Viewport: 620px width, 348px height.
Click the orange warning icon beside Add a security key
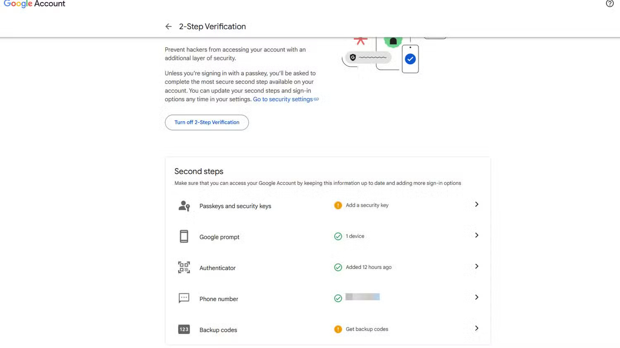tap(338, 205)
